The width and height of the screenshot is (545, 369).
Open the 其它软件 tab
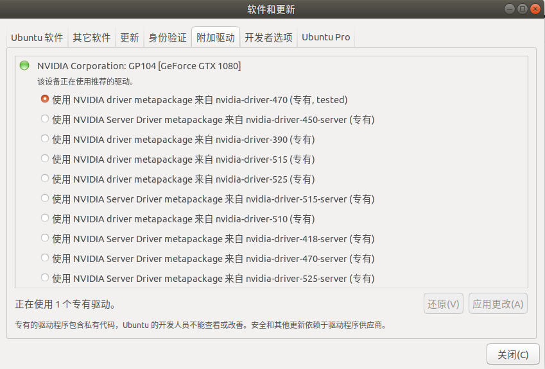click(x=92, y=37)
